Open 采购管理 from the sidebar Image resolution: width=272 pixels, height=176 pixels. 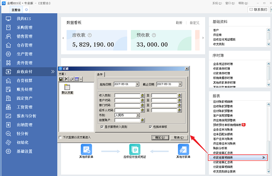pos(24,28)
